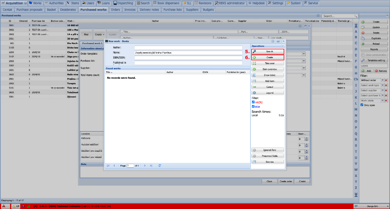Click the Update button in the right sidebar
The image size is (390, 209).
point(374,27)
